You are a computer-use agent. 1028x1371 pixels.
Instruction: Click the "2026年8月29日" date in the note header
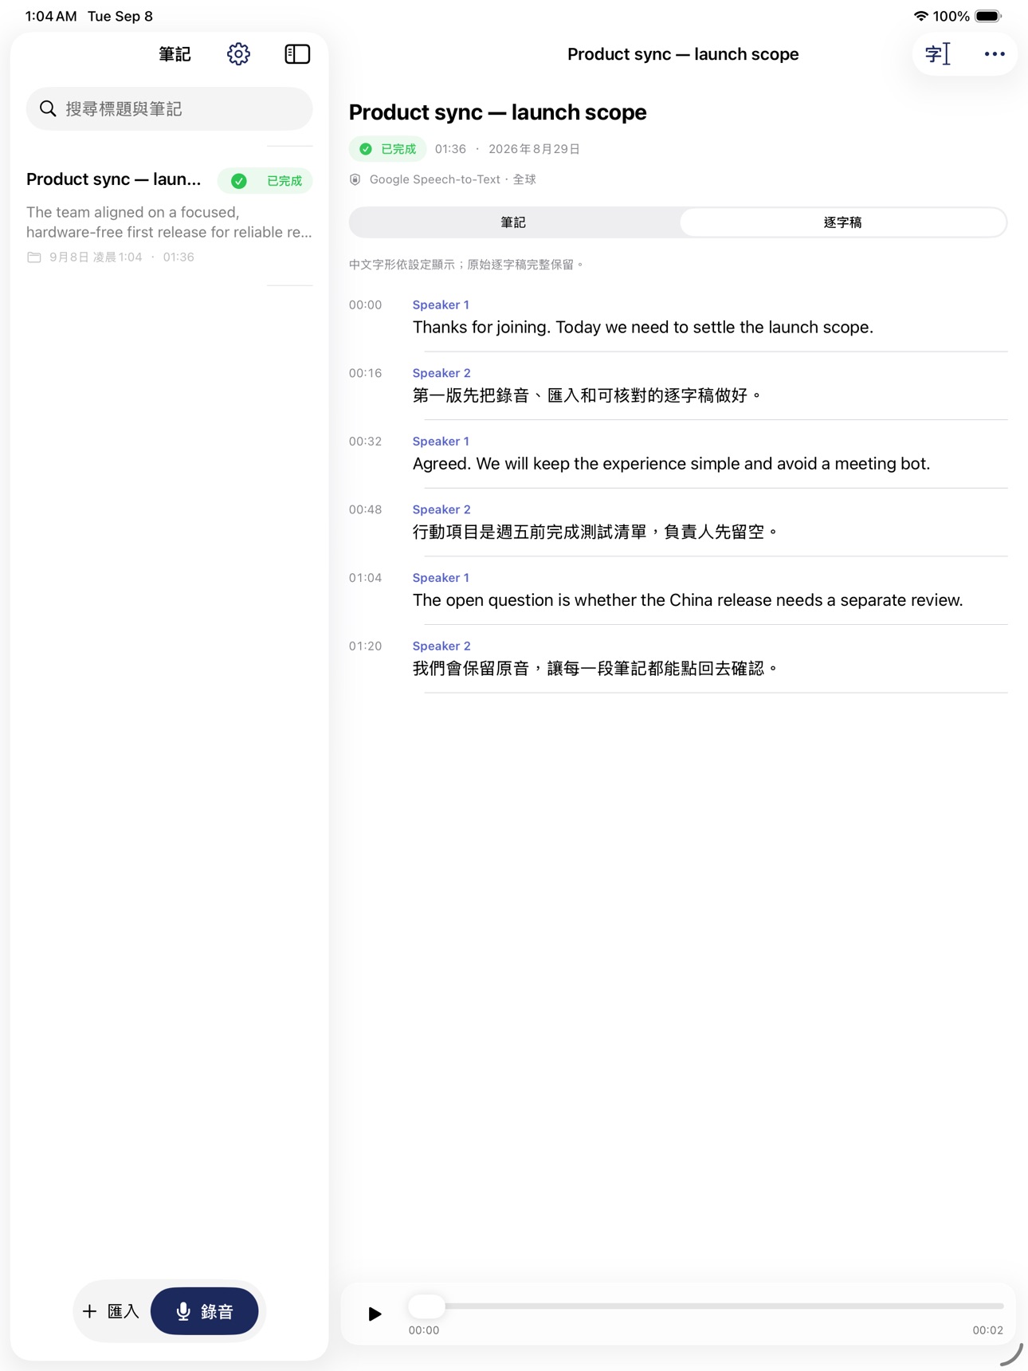point(534,149)
